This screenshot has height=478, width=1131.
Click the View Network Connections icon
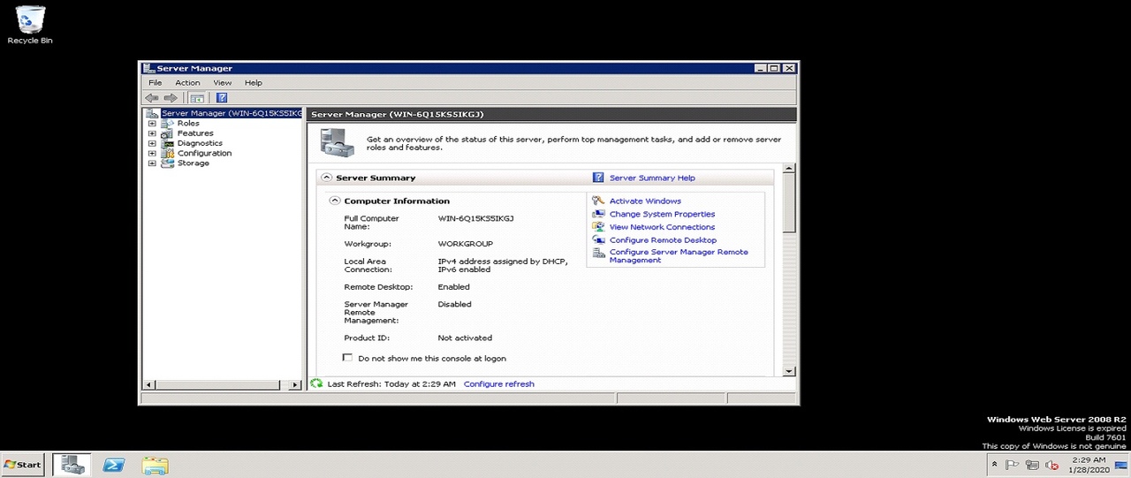coord(598,227)
